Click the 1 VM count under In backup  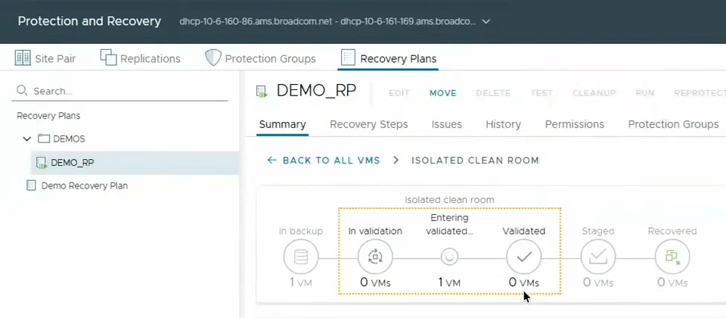[x=301, y=282]
